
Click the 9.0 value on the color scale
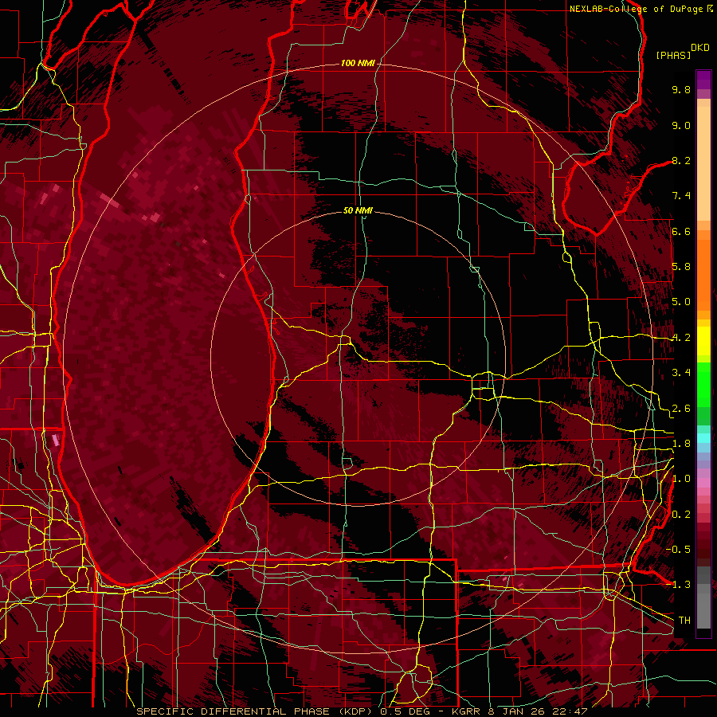[x=681, y=125]
